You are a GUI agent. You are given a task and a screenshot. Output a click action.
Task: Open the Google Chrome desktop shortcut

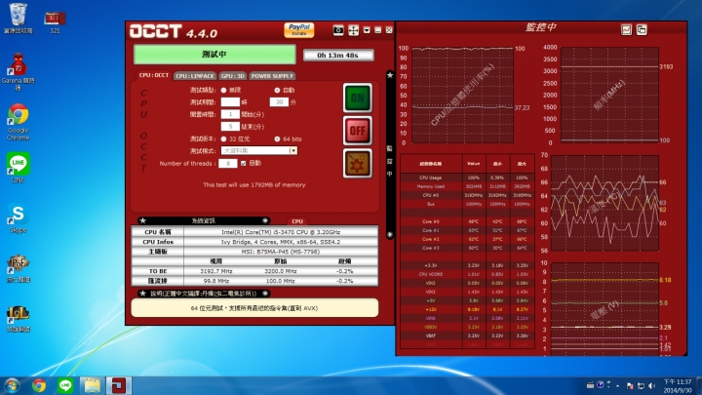point(18,122)
